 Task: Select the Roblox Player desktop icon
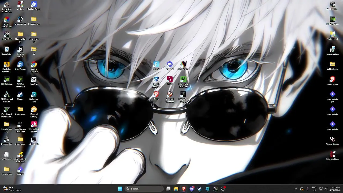pyautogui.click(x=34, y=6)
